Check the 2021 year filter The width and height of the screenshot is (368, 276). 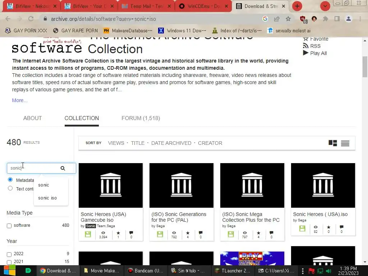click(9, 262)
